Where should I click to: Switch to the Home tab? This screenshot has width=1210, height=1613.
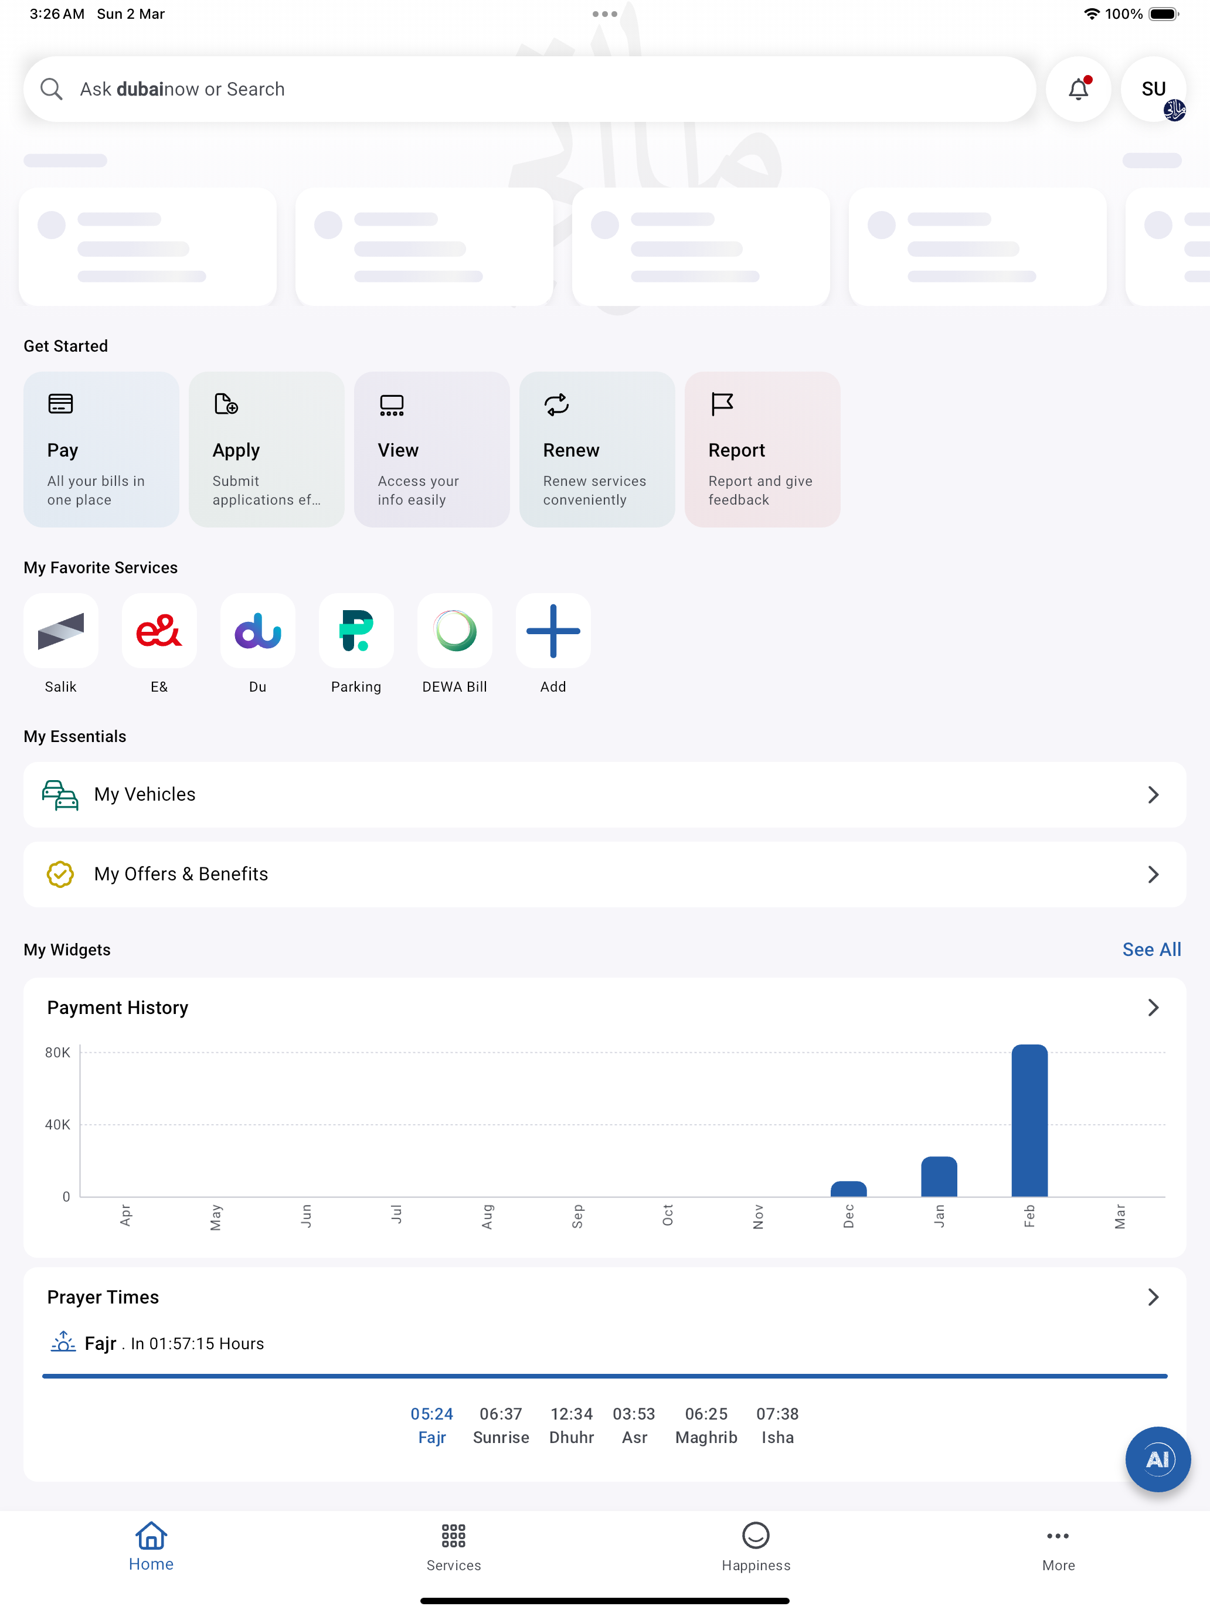tap(151, 1546)
